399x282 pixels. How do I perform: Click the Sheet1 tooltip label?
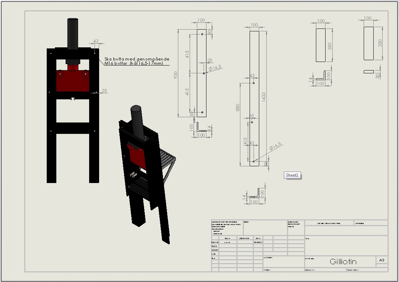tap(292, 175)
